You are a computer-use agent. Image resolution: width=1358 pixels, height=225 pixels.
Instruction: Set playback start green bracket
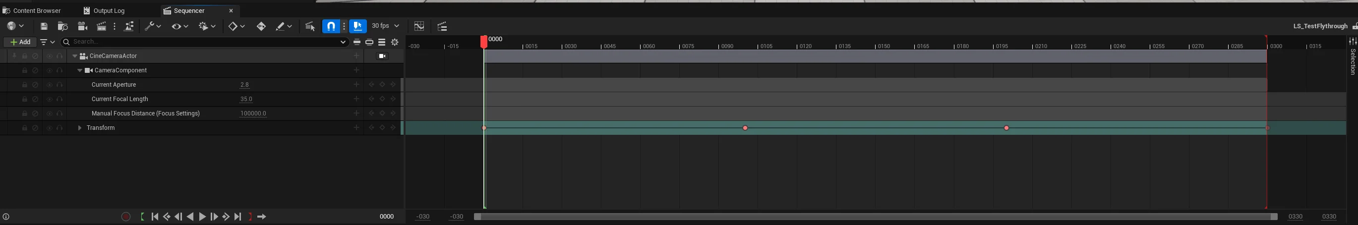click(142, 217)
